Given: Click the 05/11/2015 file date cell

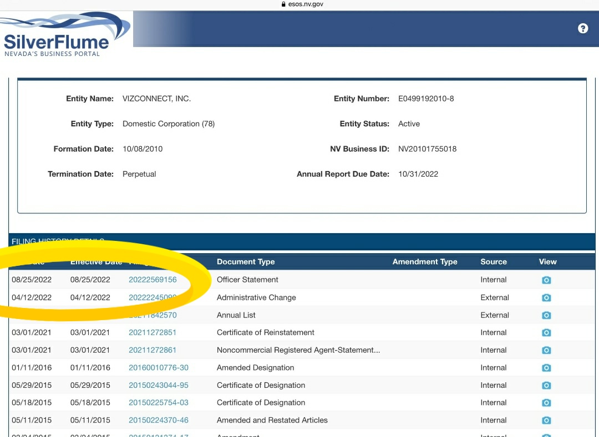Looking at the screenshot, I should click(31, 420).
